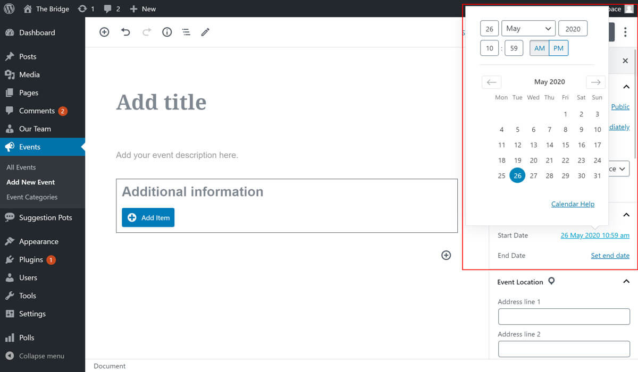
Task: Click the add block plus icon in toolbar
Action: tap(104, 32)
